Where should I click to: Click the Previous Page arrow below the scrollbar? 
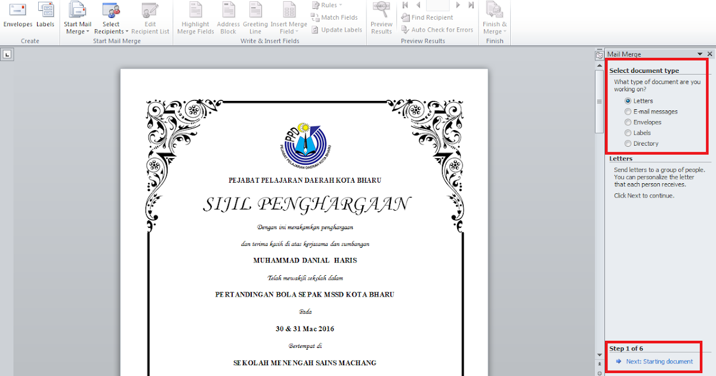pyautogui.click(x=599, y=363)
